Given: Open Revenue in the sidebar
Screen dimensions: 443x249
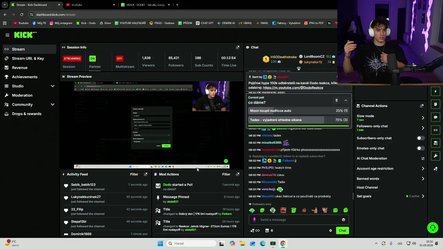Looking at the screenshot, I should [29, 68].
